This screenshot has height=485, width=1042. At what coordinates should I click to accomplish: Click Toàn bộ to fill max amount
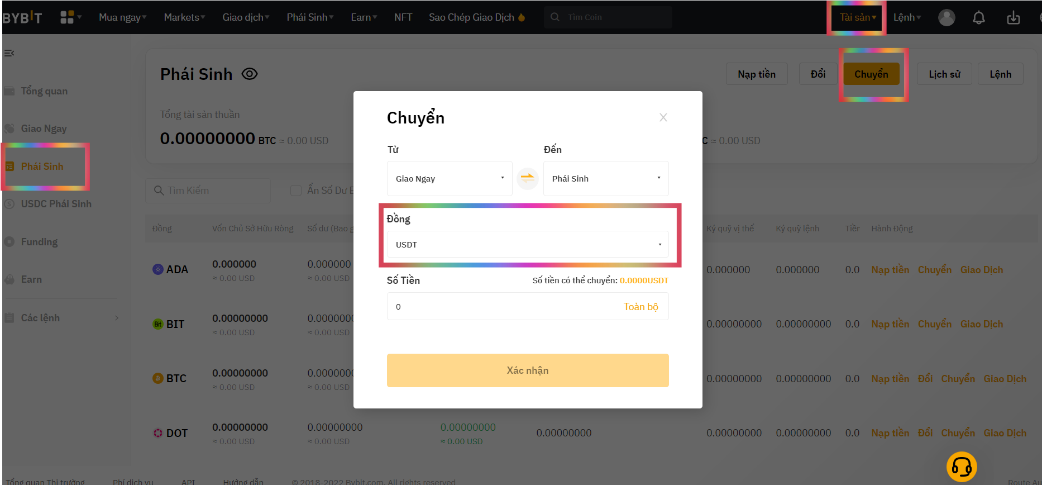pyautogui.click(x=641, y=307)
